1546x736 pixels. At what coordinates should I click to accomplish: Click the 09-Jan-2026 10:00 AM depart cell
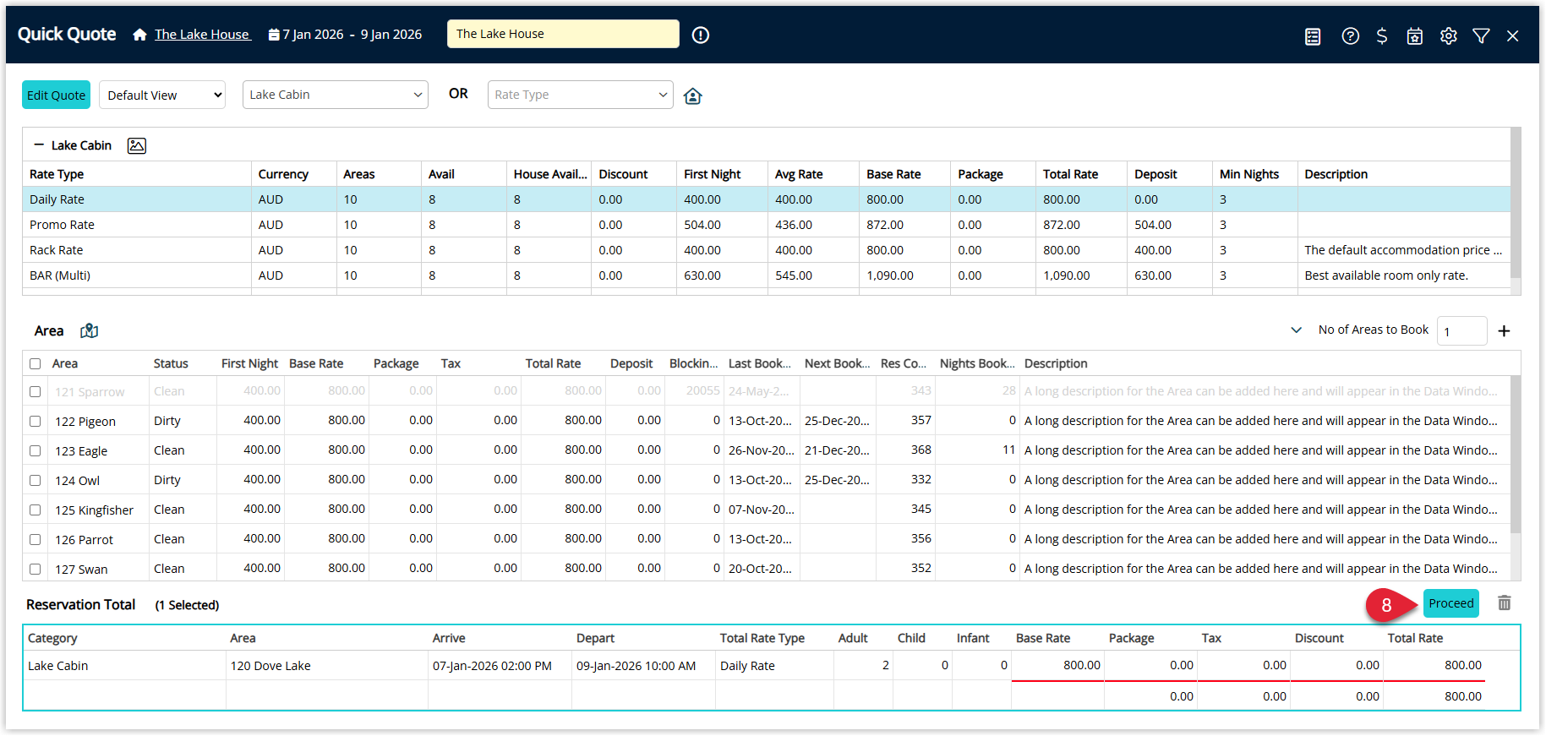point(642,666)
